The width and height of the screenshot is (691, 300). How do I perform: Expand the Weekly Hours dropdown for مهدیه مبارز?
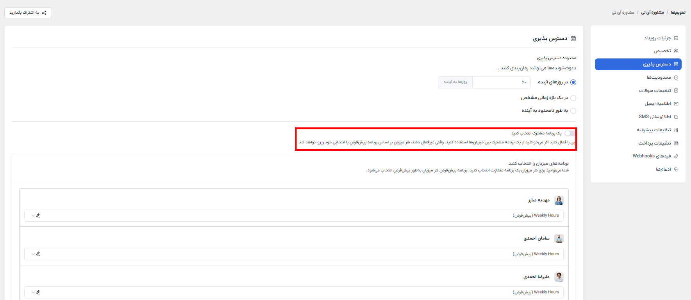(x=33, y=215)
